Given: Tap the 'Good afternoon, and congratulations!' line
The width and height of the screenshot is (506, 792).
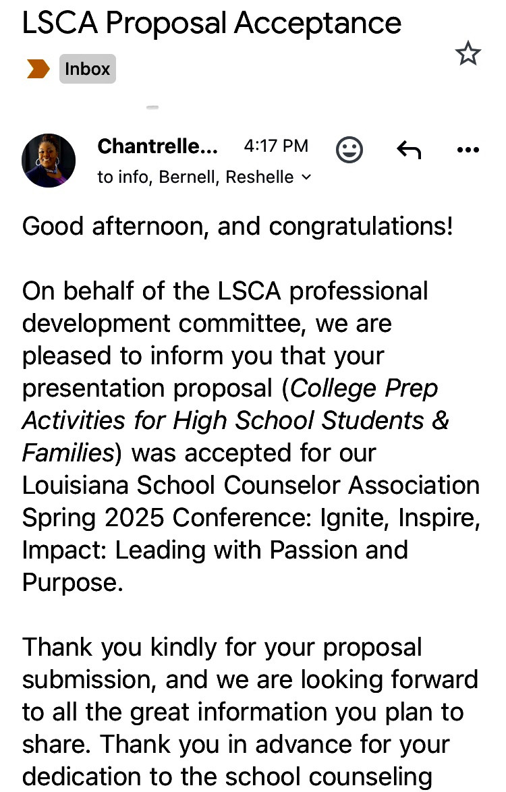Looking at the screenshot, I should click(237, 226).
